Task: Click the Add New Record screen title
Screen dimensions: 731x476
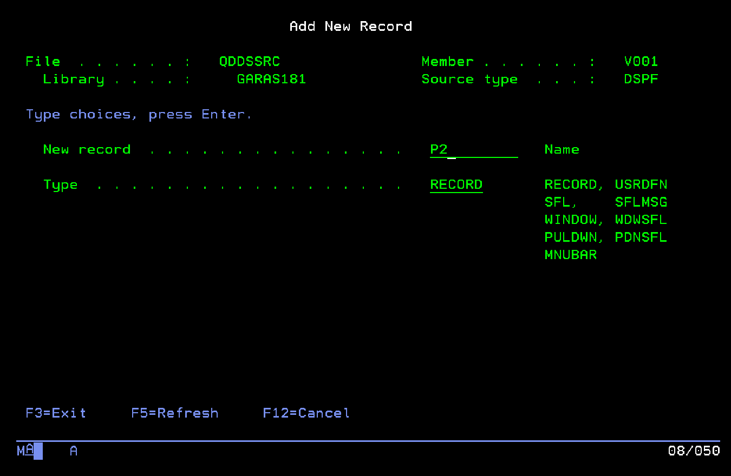Action: 351,27
